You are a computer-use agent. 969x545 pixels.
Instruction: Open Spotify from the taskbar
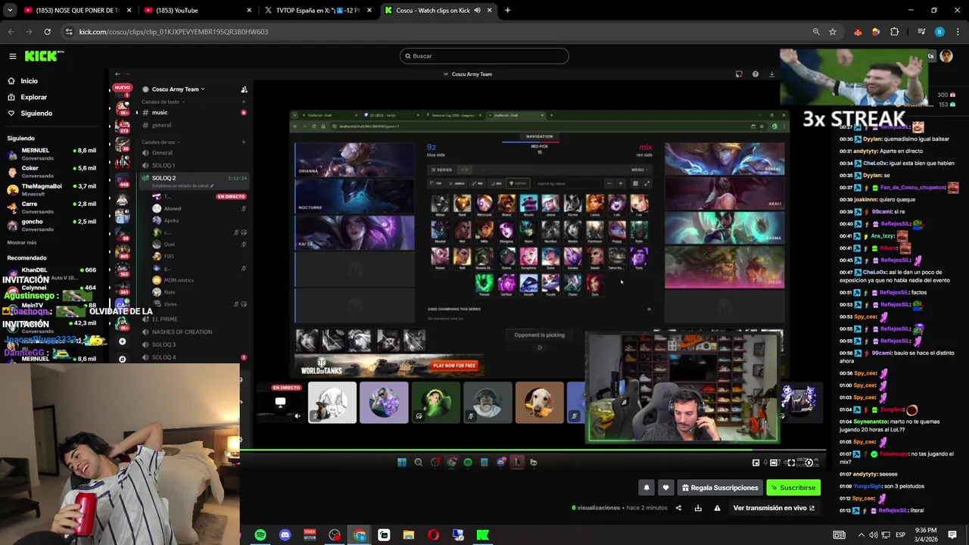click(x=260, y=535)
